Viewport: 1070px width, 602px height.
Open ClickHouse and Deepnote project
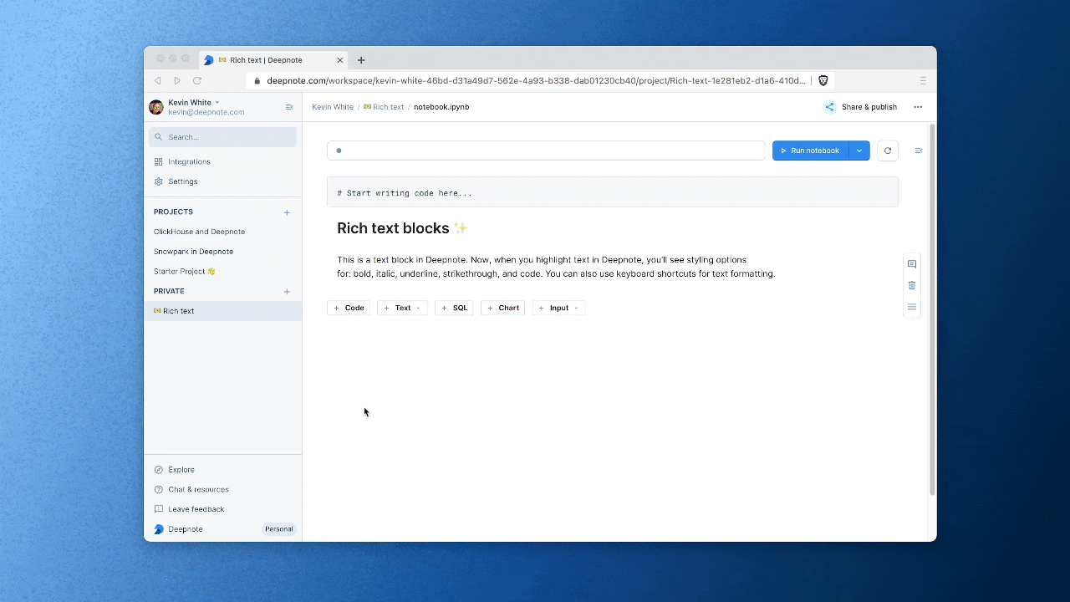click(x=199, y=232)
